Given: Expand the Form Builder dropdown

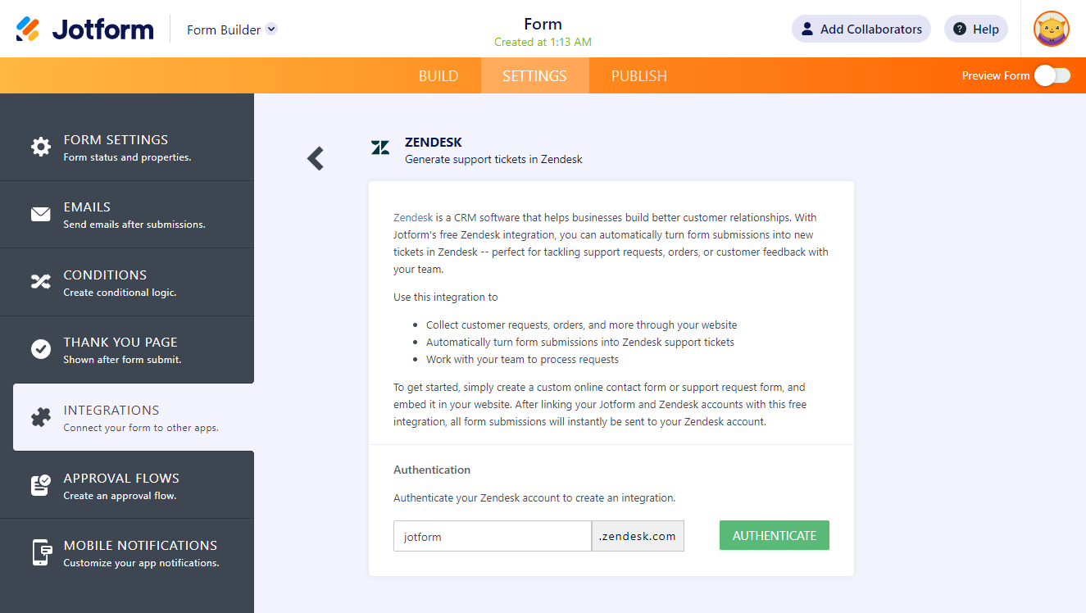Looking at the screenshot, I should 271,30.
